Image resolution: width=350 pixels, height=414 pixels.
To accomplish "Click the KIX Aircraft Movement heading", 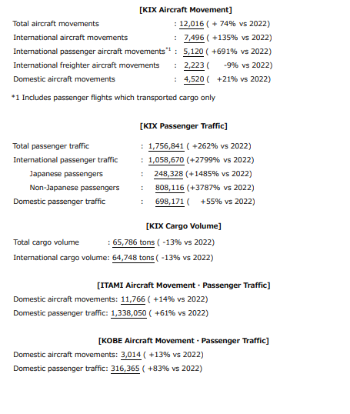I will tap(185, 10).
